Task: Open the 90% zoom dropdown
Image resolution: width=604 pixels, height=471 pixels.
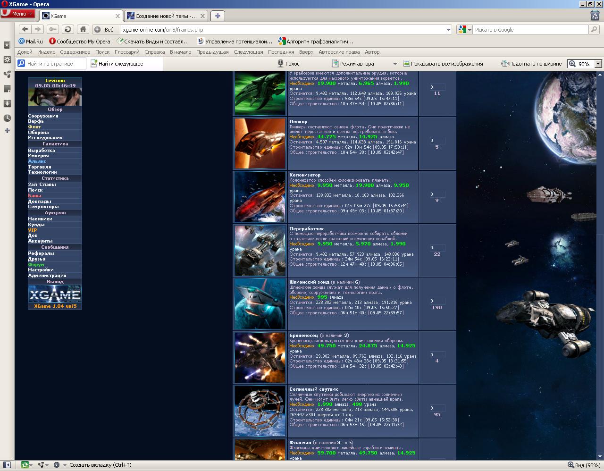Action: click(598, 64)
